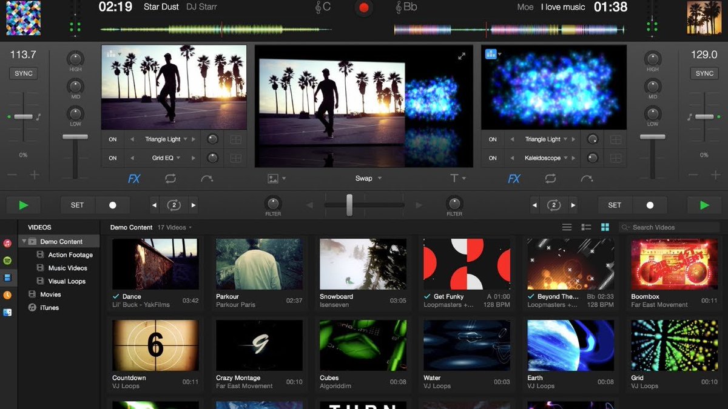Viewport: 728px width, 409px height.
Task: Open the title text T dropdown
Action: (458, 179)
